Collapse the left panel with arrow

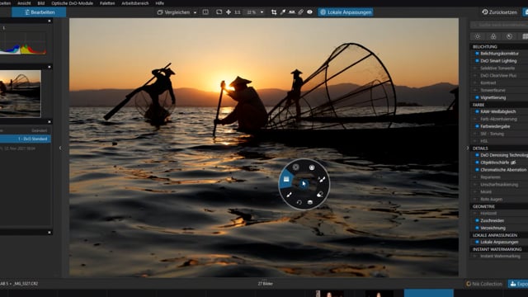[60, 148]
